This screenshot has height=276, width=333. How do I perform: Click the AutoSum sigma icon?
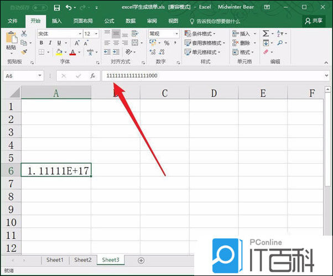[266, 33]
